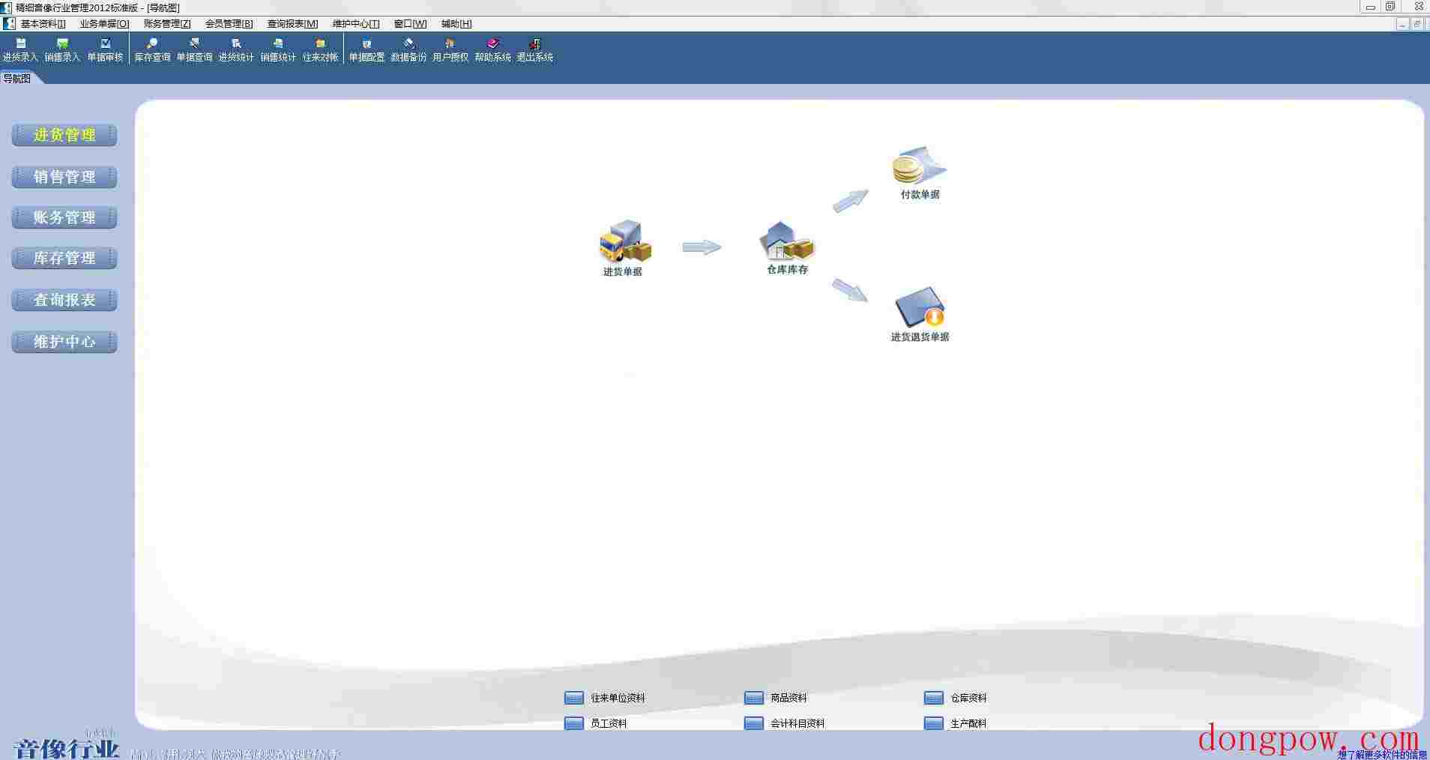This screenshot has height=760, width=1430.
Task: Click 进货统计 toolbar icon
Action: (236, 50)
